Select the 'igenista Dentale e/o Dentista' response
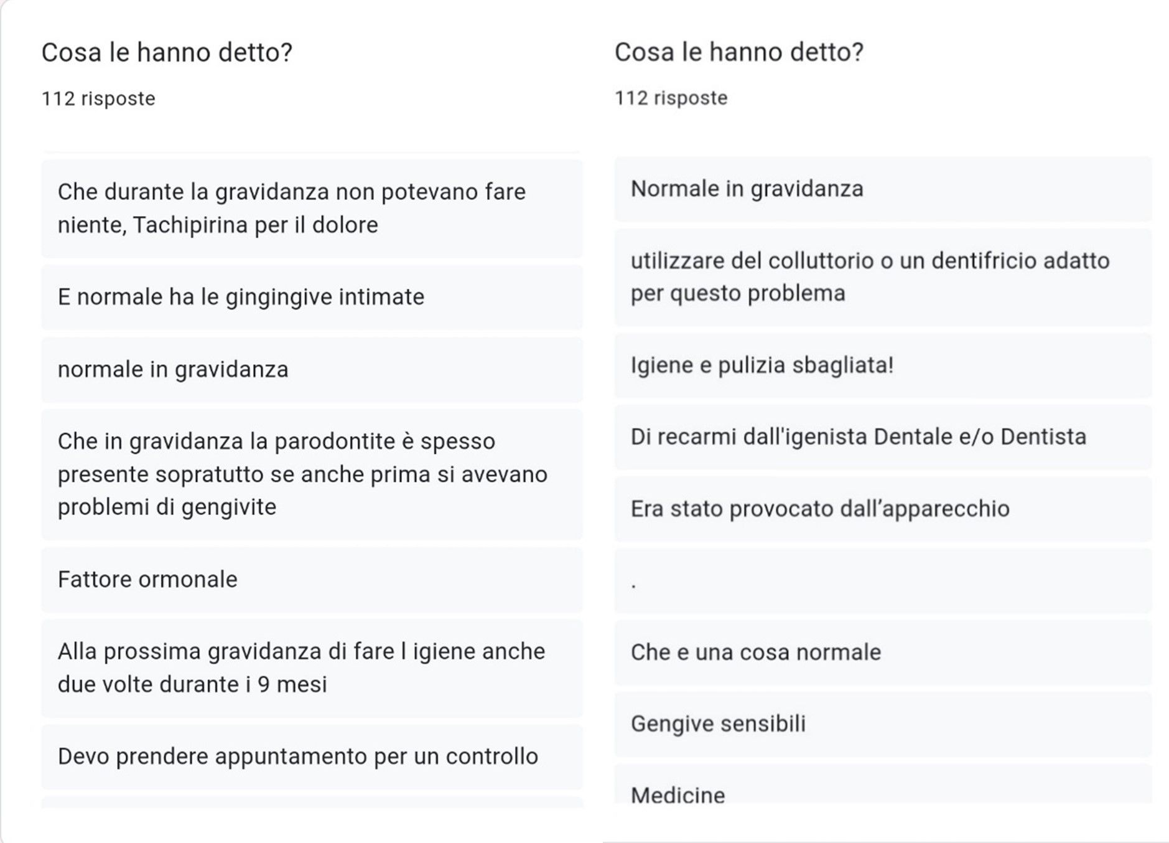Image resolution: width=1169 pixels, height=843 pixels. pos(883,437)
